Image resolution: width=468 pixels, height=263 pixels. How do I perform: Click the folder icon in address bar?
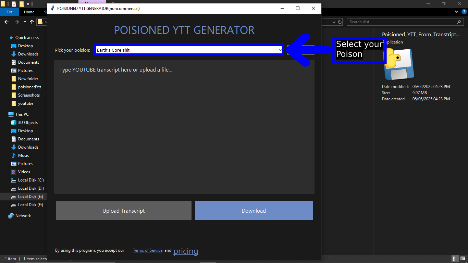40,22
